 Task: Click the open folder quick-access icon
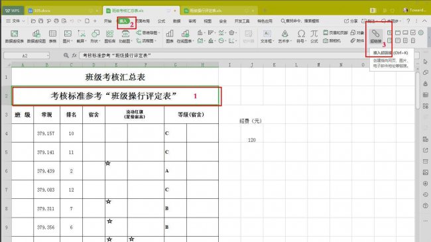pyautogui.click(x=33, y=21)
